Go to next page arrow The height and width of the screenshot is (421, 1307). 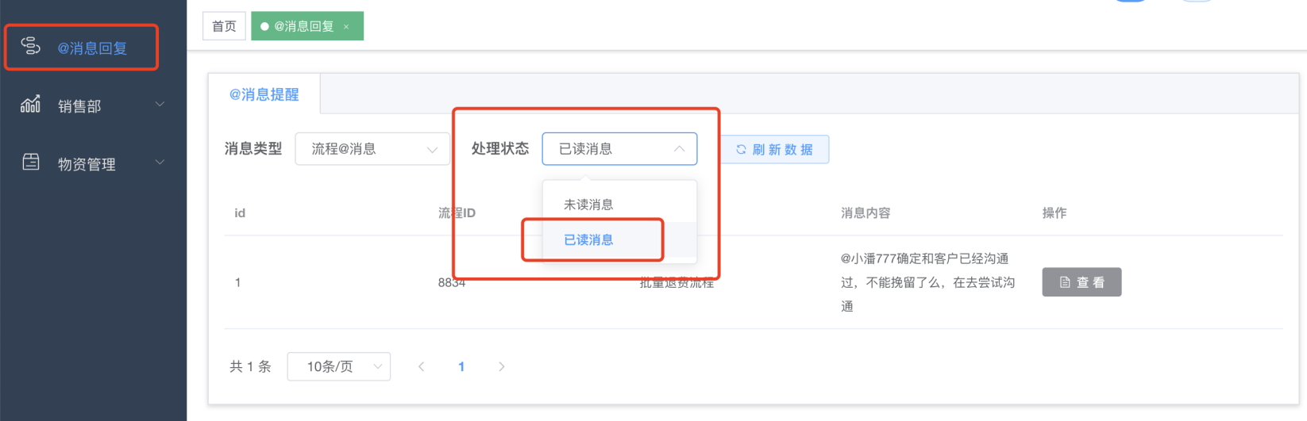501,366
